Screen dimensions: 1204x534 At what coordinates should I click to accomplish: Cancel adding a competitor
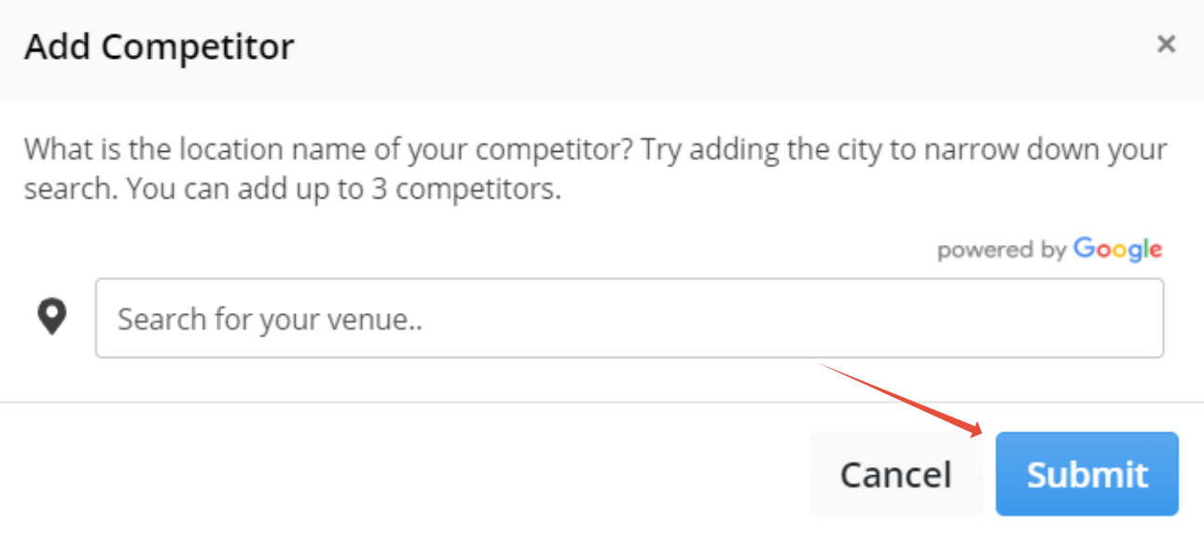[895, 473]
